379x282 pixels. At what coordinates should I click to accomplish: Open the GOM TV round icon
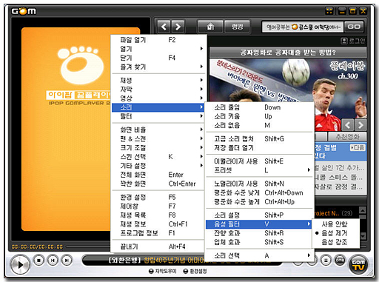point(358,265)
